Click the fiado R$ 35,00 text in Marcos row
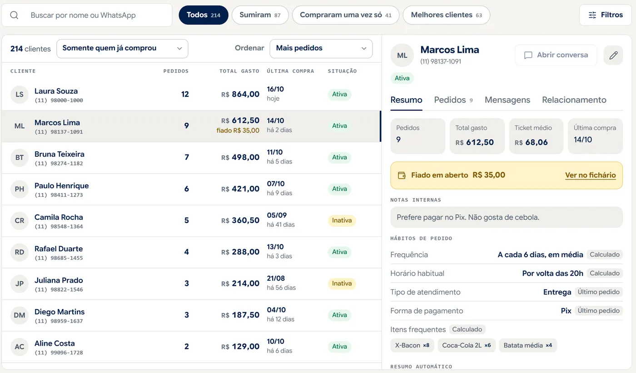Image resolution: width=636 pixels, height=373 pixels. coord(238,131)
